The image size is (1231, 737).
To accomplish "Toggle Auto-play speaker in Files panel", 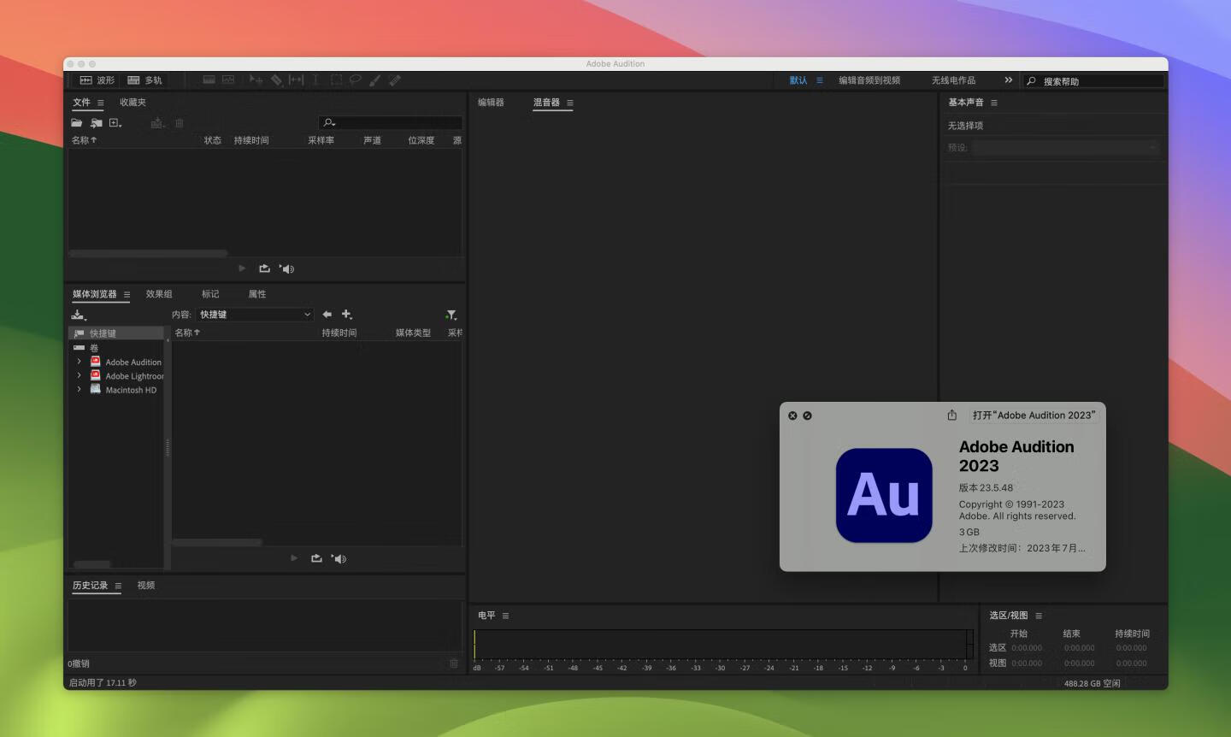I will tap(287, 268).
